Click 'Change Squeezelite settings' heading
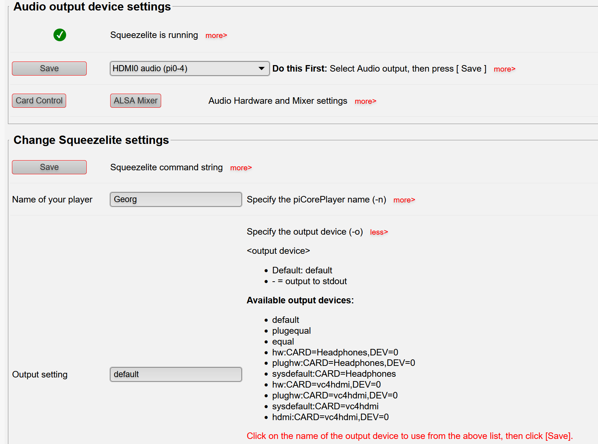 click(91, 140)
